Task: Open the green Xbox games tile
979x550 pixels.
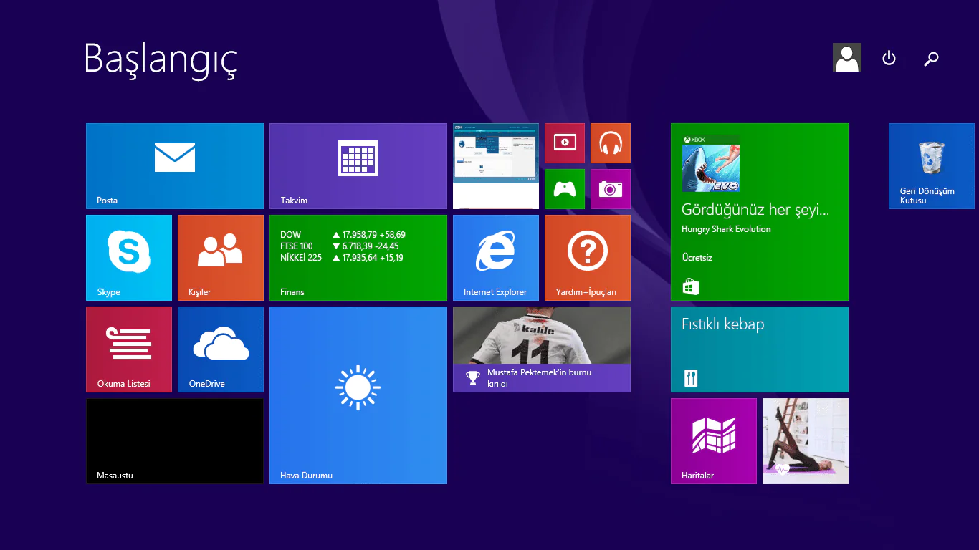Action: 564,189
